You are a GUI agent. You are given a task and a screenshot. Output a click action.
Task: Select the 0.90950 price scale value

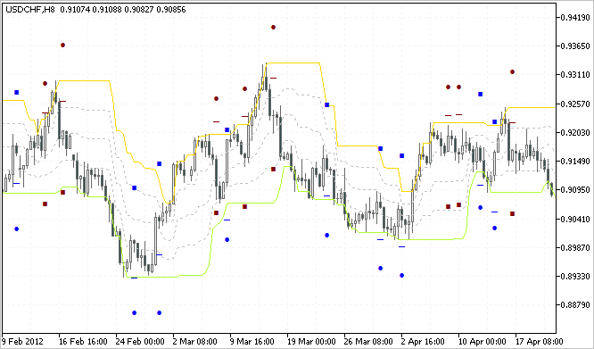(575, 190)
